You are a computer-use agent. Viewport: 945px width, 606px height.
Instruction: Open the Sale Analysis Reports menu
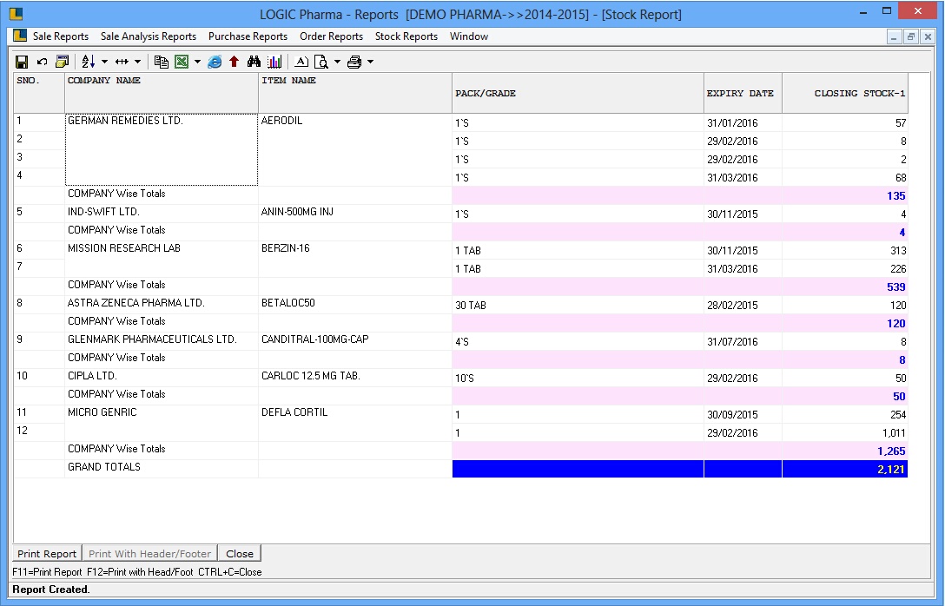tap(149, 36)
